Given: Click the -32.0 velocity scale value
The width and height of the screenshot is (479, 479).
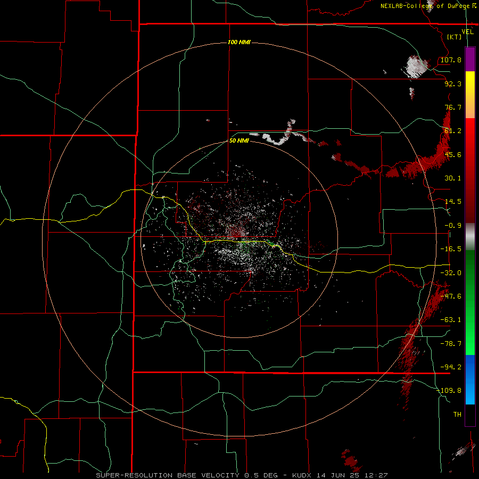Looking at the screenshot, I should (451, 273).
